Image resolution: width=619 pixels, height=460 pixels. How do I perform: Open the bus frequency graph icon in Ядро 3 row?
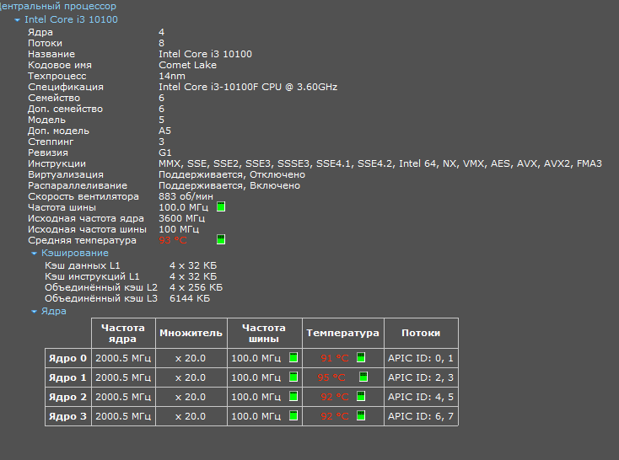tap(293, 415)
